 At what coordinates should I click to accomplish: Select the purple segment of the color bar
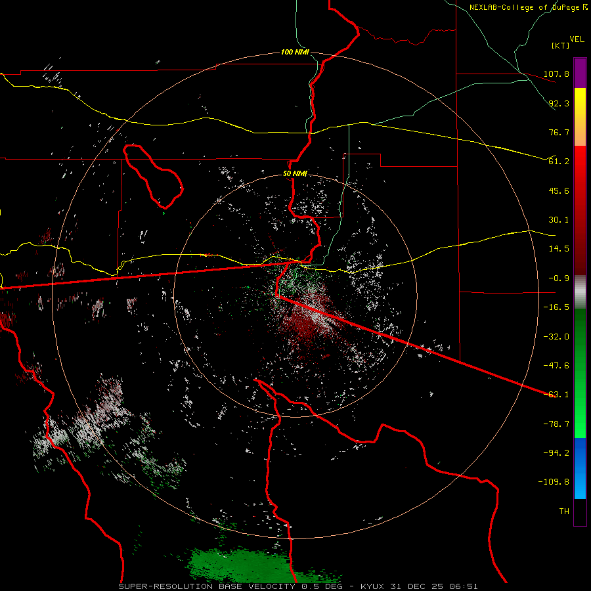580,73
